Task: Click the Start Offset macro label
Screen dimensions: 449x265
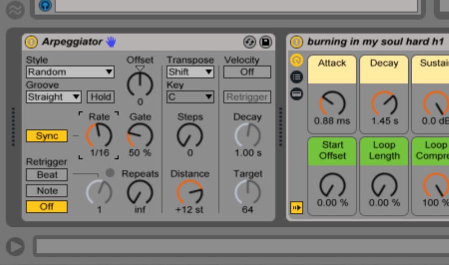Action: click(x=332, y=150)
